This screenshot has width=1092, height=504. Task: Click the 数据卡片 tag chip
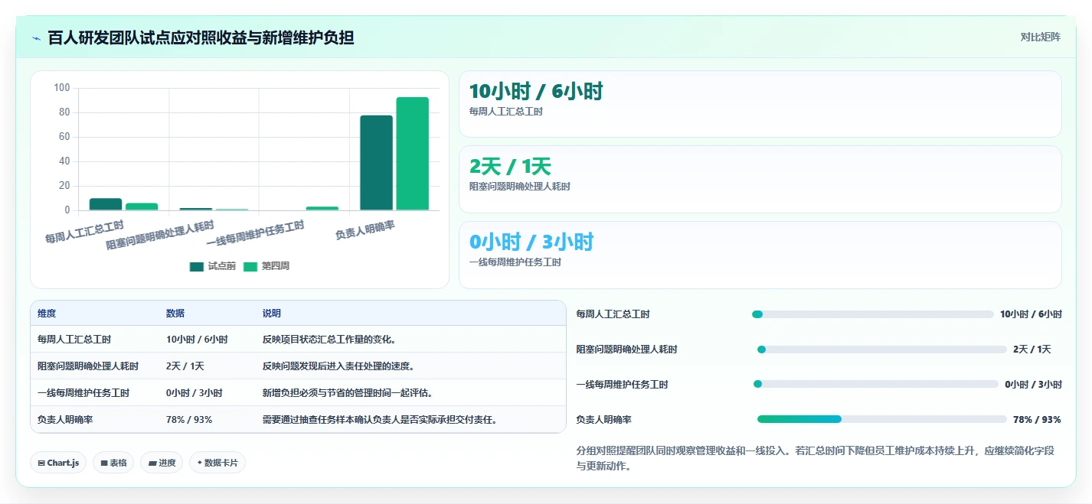(x=217, y=463)
